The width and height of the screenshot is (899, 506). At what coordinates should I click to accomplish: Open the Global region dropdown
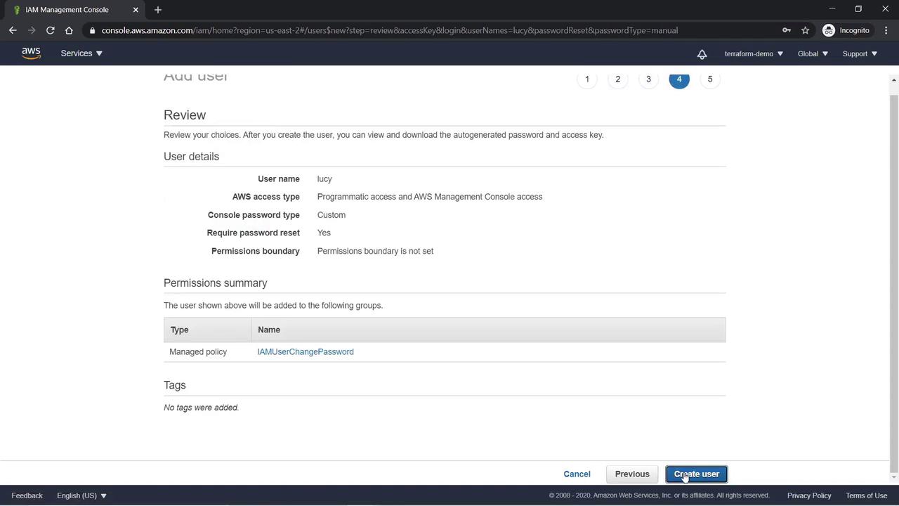tap(813, 53)
